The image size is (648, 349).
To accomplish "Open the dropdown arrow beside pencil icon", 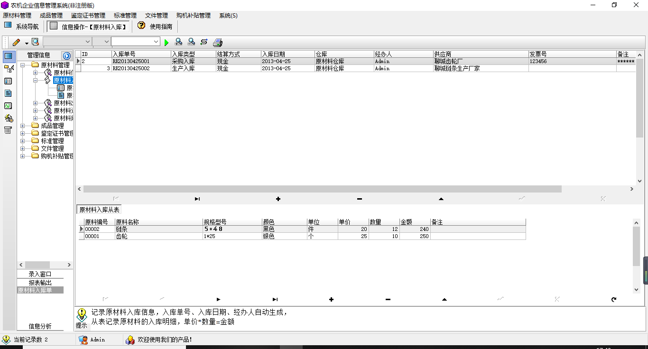I will tap(27, 43).
